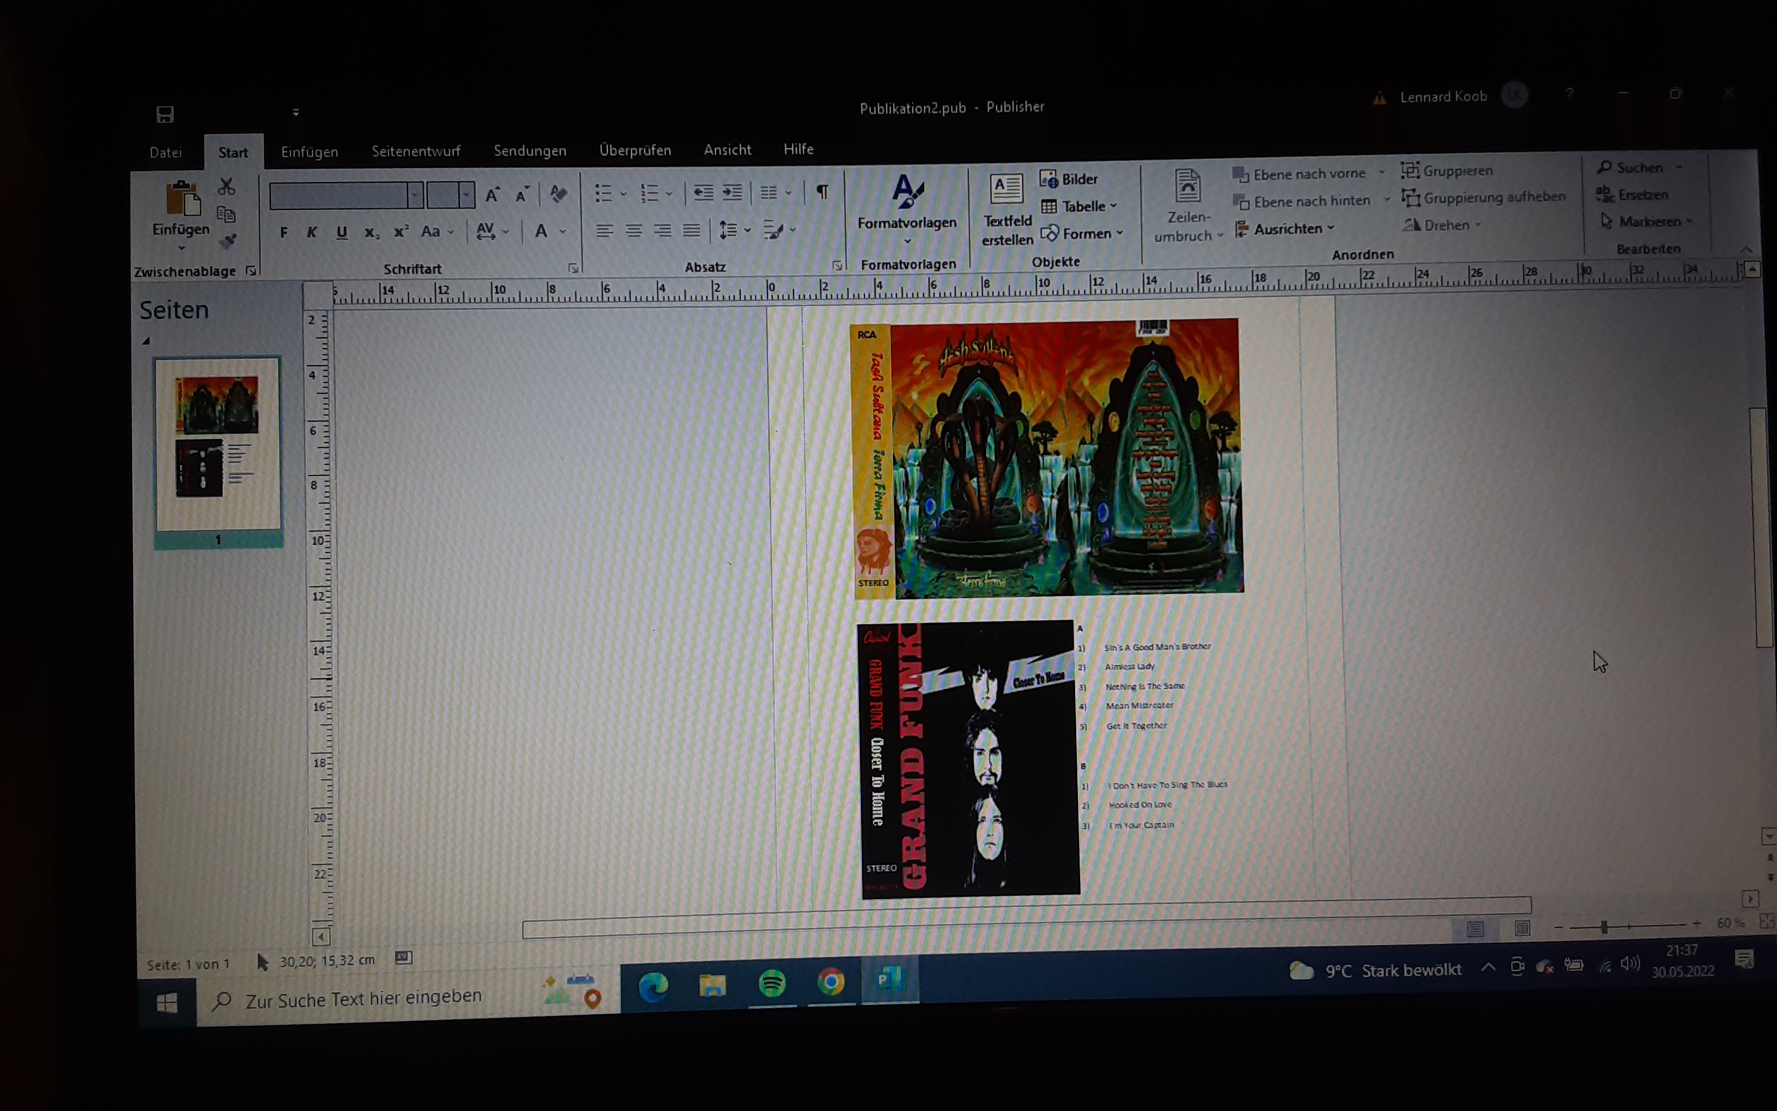The height and width of the screenshot is (1111, 1777).
Task: Open the font color A dropdown
Action: pos(562,231)
